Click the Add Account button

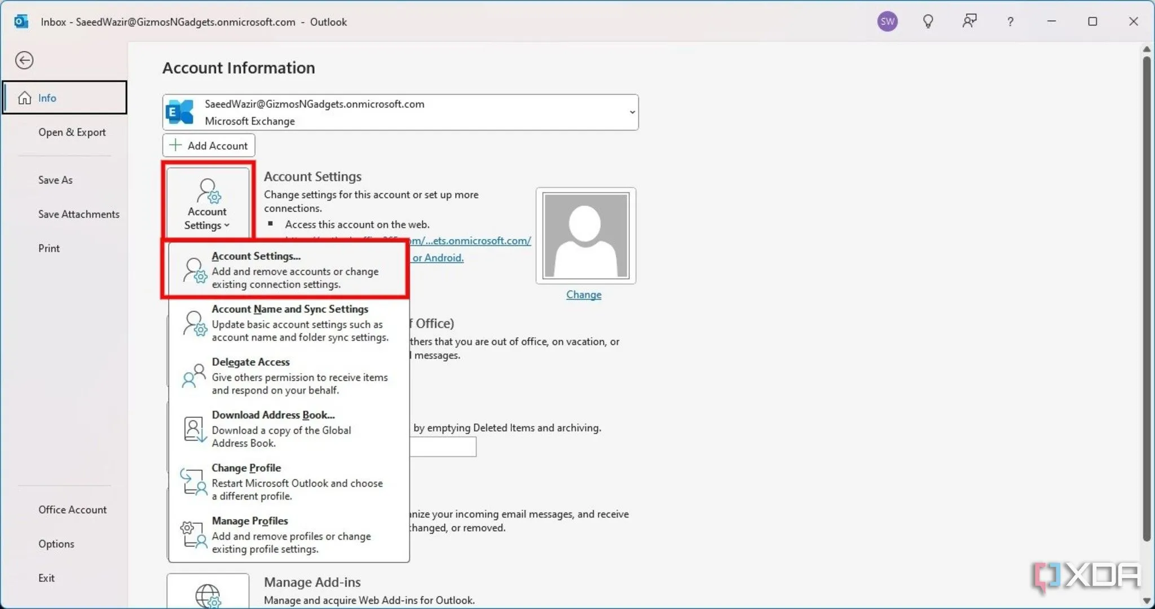coord(209,145)
